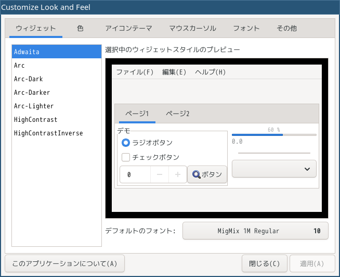Image resolution: width=340 pixels, height=277 pixels.
Task: Click the magnifier icon on ボタン
Action: (x=197, y=175)
